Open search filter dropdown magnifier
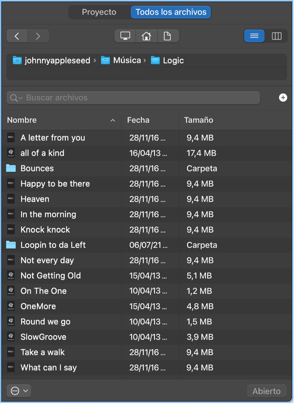This screenshot has width=294, height=404. point(16,98)
